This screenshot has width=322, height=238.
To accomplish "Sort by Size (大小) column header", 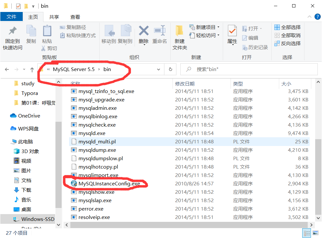I will [295, 84].
